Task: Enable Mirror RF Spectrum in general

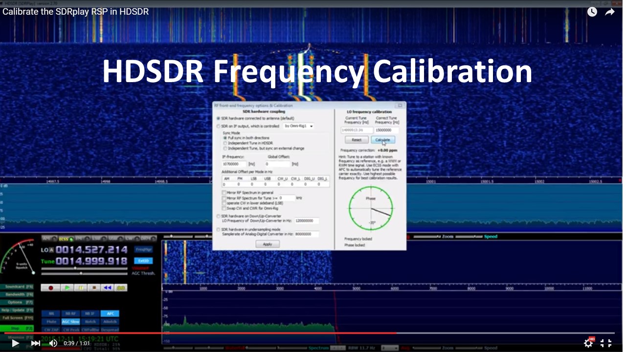Action: click(224, 193)
